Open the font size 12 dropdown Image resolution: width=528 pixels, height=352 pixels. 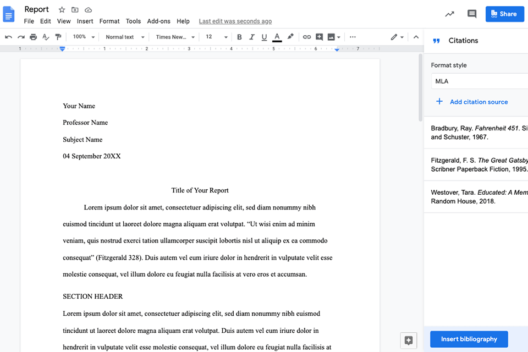point(217,37)
